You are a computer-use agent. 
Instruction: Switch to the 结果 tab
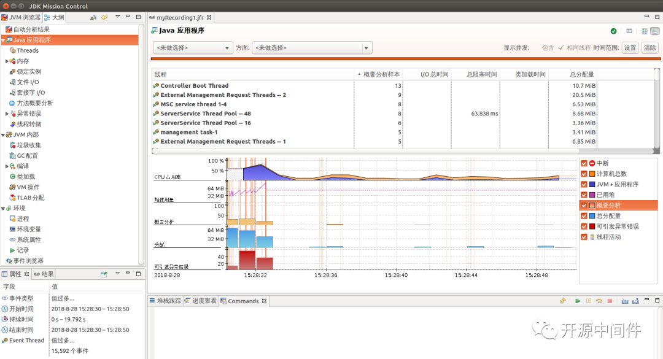(x=44, y=274)
